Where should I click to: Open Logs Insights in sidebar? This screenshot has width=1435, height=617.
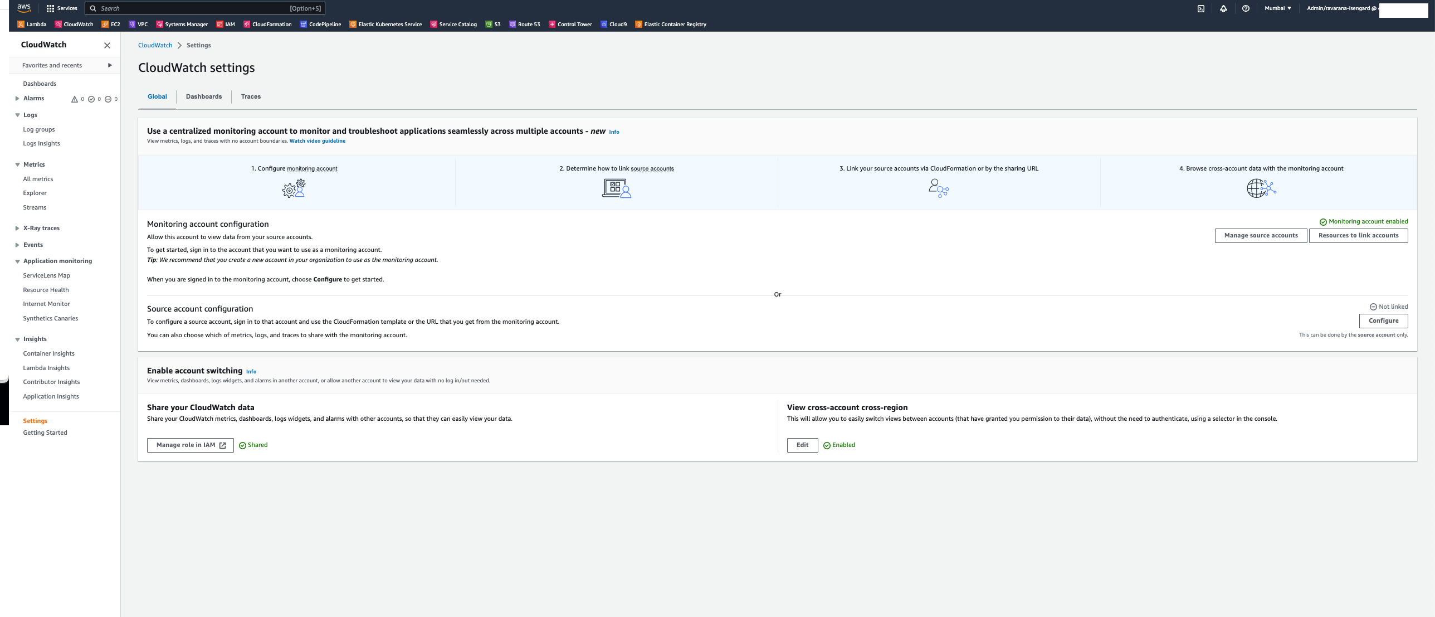41,143
